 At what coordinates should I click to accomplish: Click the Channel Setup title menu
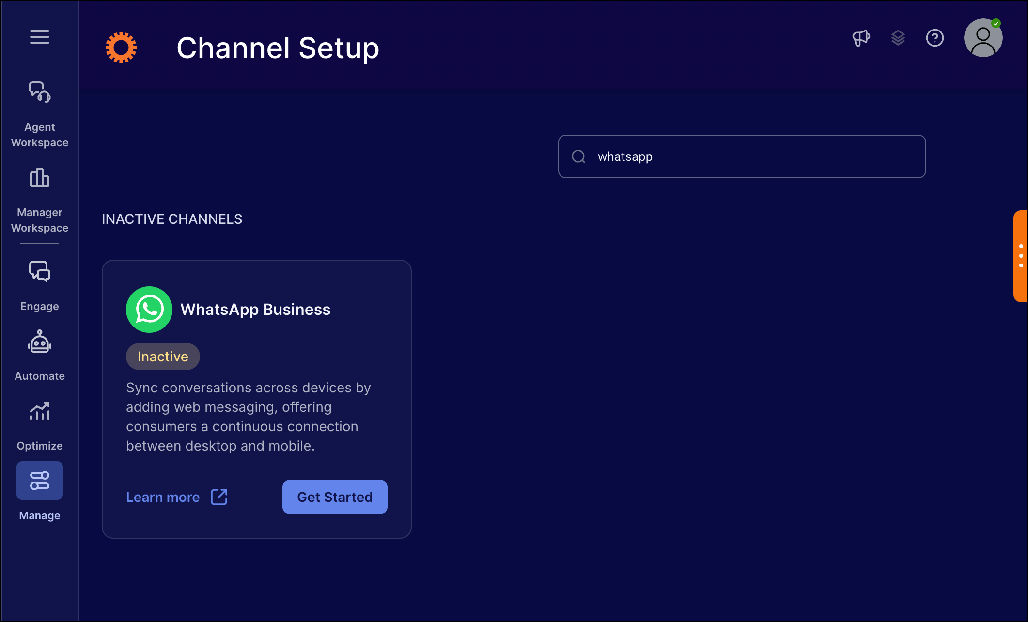pos(278,47)
